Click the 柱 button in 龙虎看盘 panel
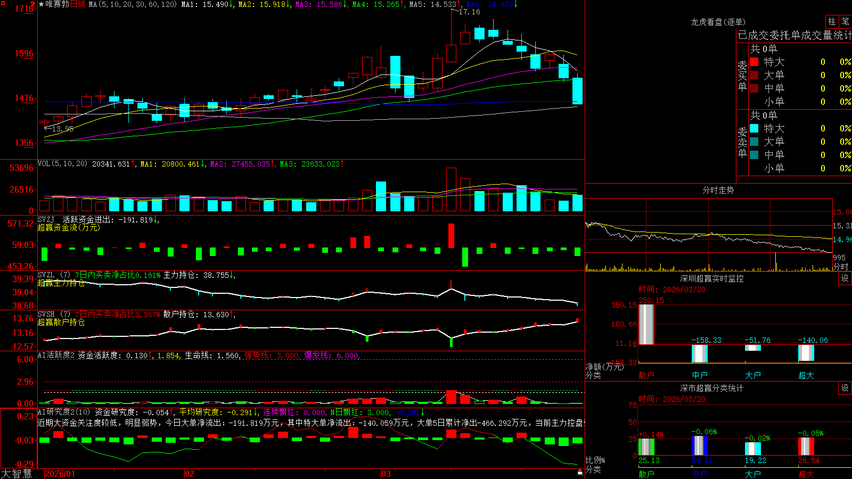The height and width of the screenshot is (479, 852). click(832, 21)
